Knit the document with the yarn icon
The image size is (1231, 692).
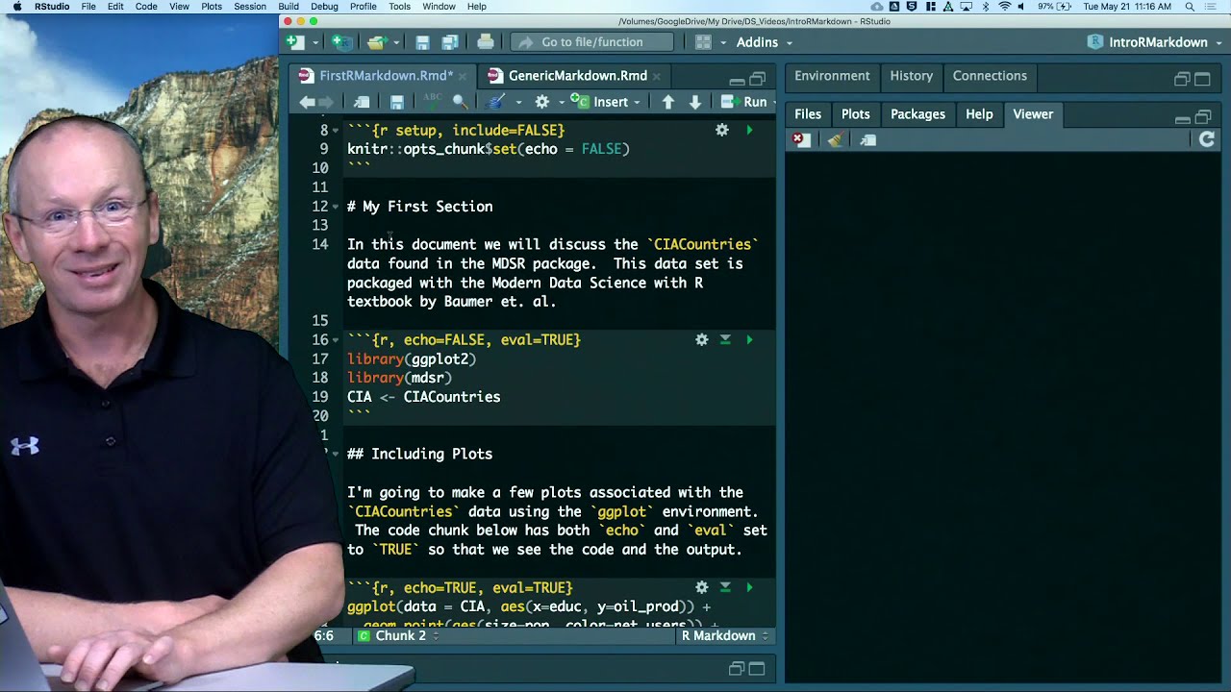pos(496,102)
